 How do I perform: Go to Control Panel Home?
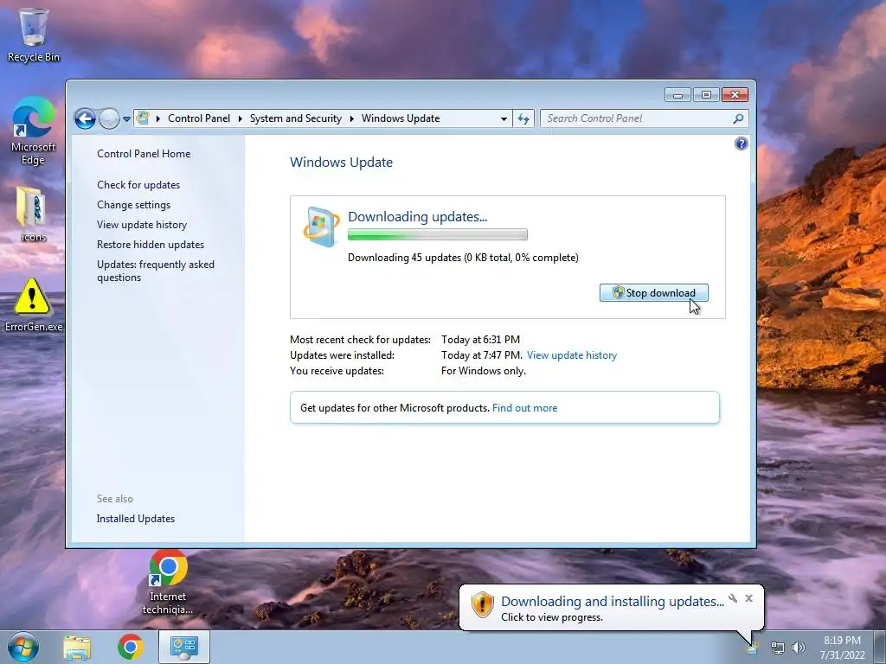[144, 154]
